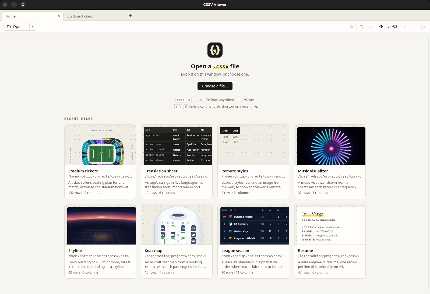
Task: Click '32 rows · 3 columns' text
Action: (x=313, y=193)
